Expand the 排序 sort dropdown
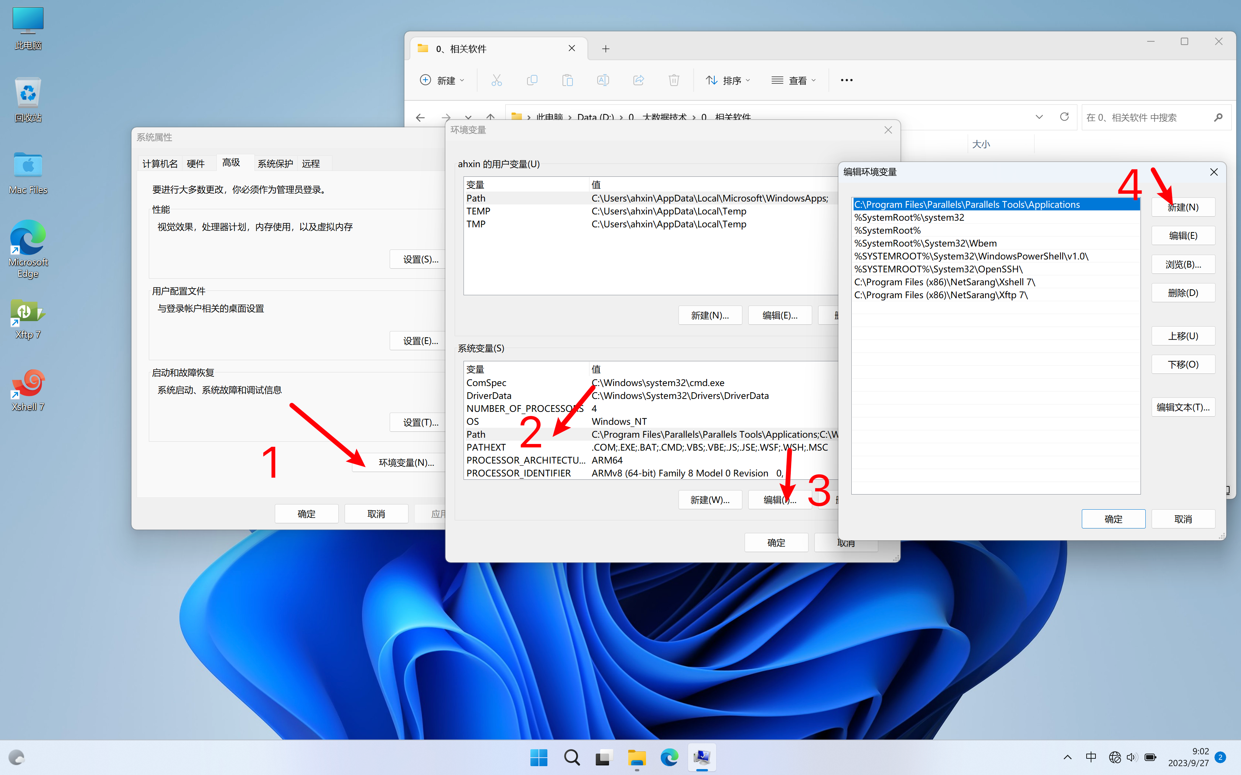The height and width of the screenshot is (775, 1241). pyautogui.click(x=728, y=80)
